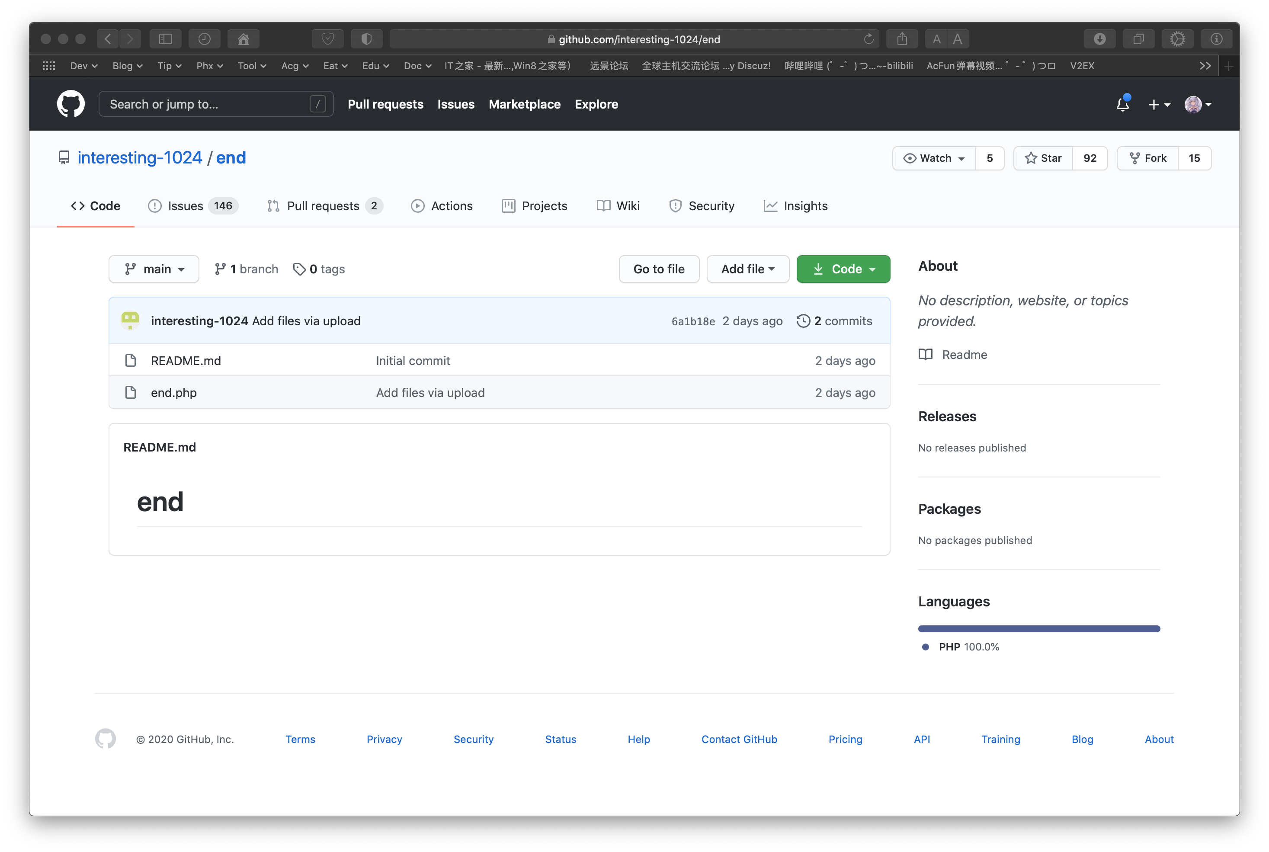Click the Watch repository button

(x=934, y=158)
